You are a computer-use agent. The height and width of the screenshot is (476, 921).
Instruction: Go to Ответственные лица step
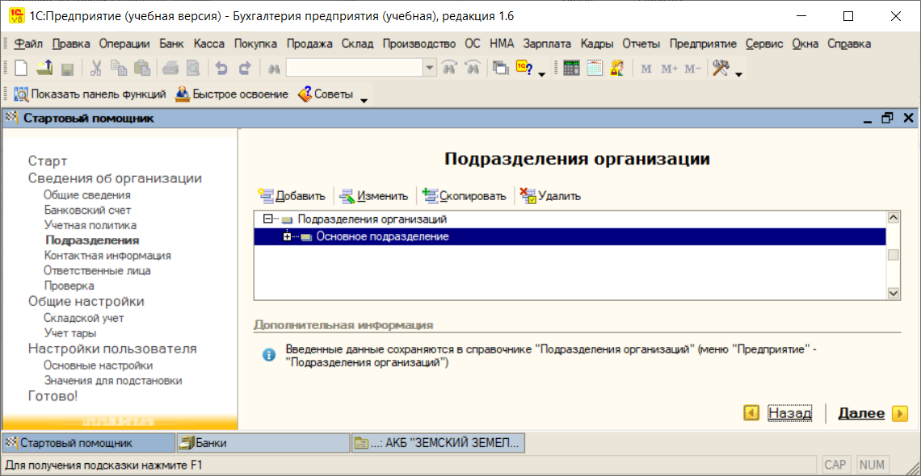[x=97, y=271]
